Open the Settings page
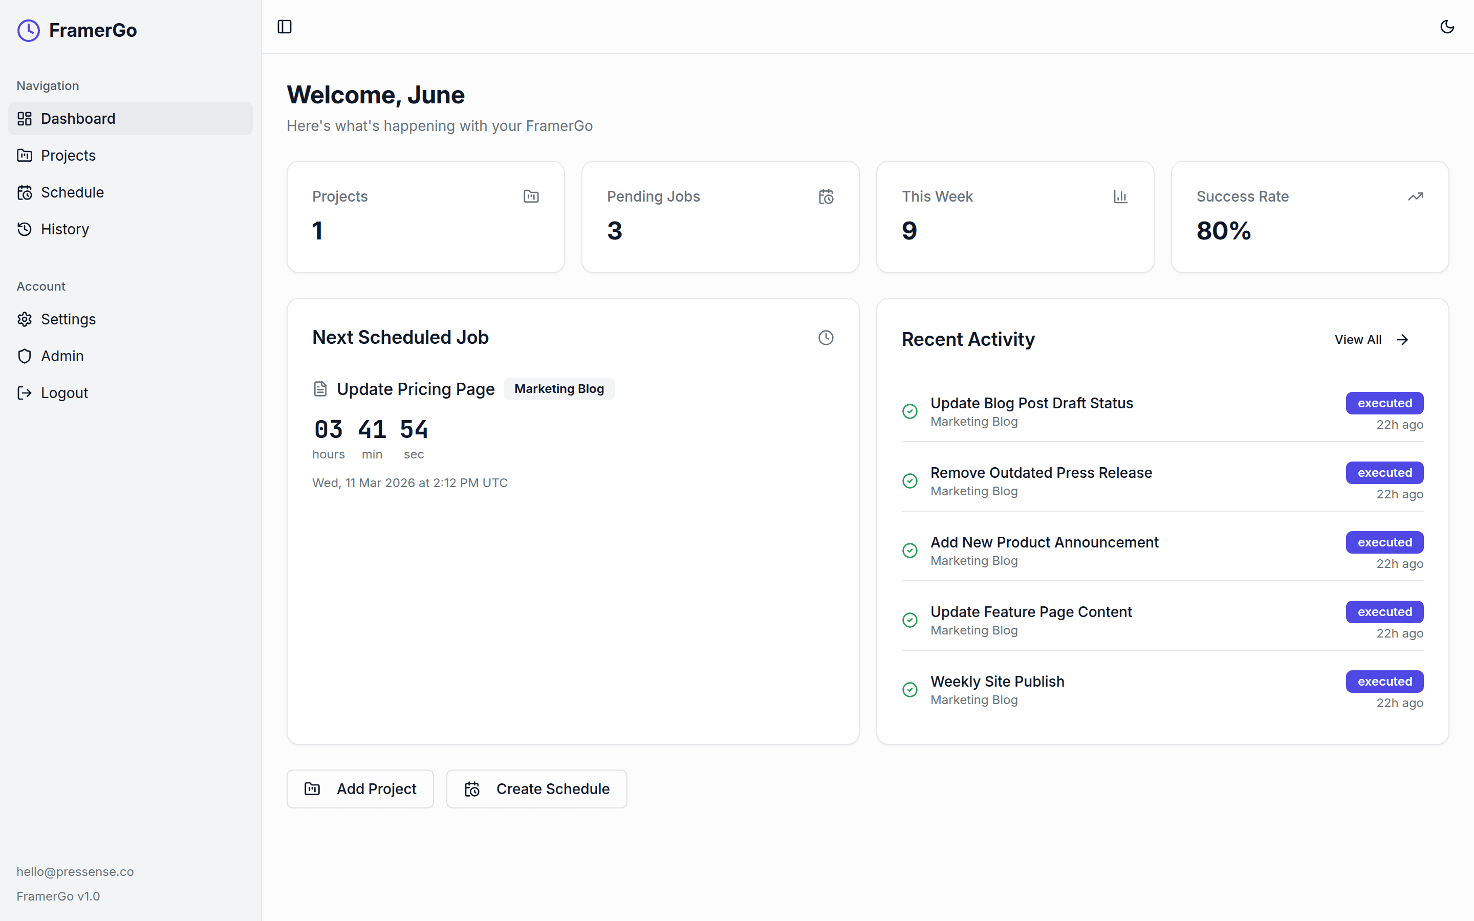 click(68, 319)
